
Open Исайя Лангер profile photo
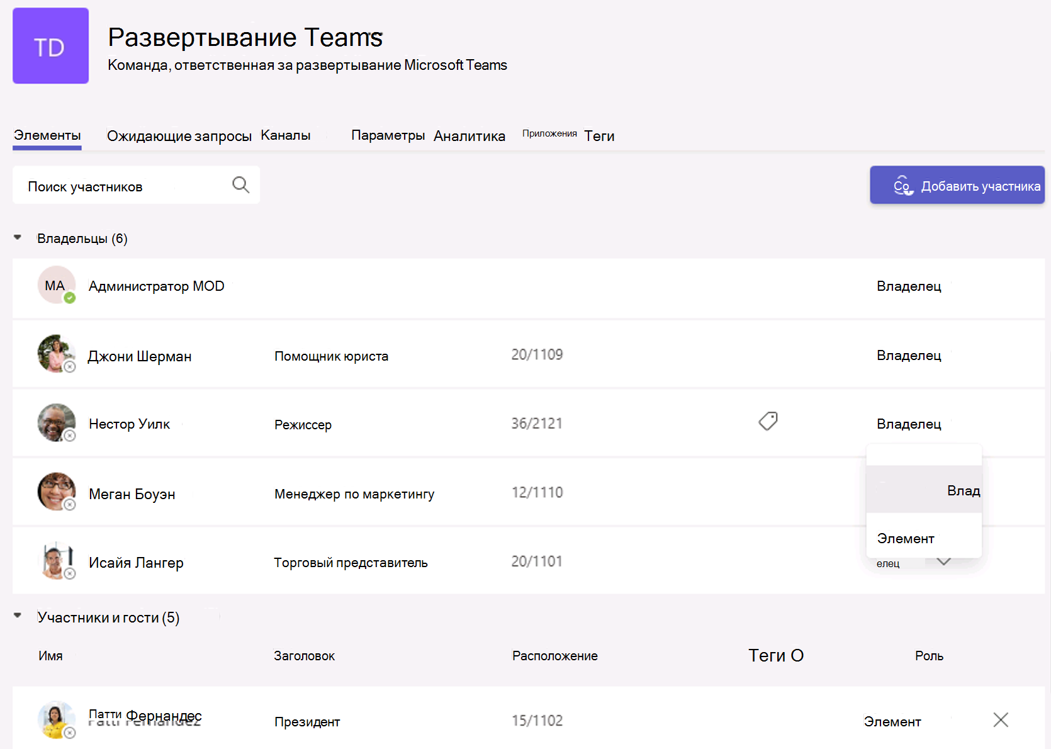click(56, 560)
